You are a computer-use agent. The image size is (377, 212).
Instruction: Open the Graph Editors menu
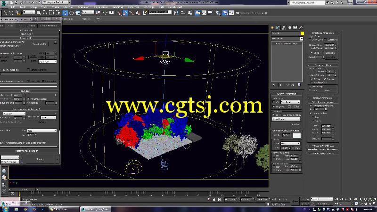(100, 7)
